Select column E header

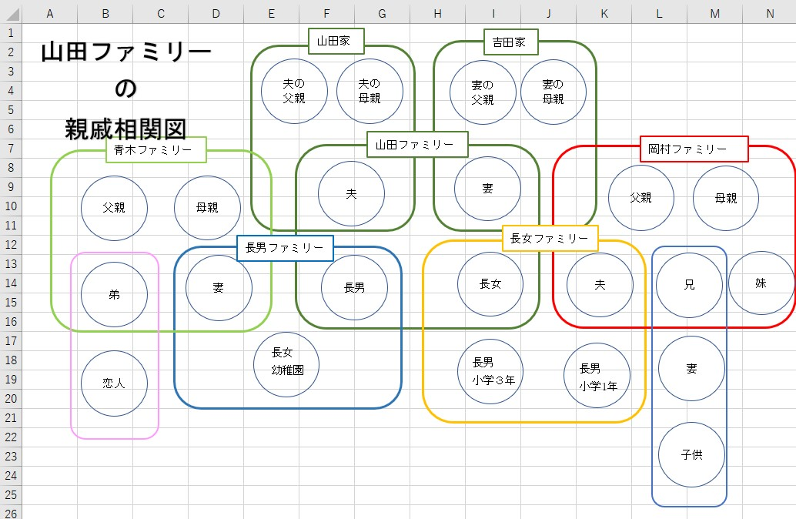(x=271, y=13)
